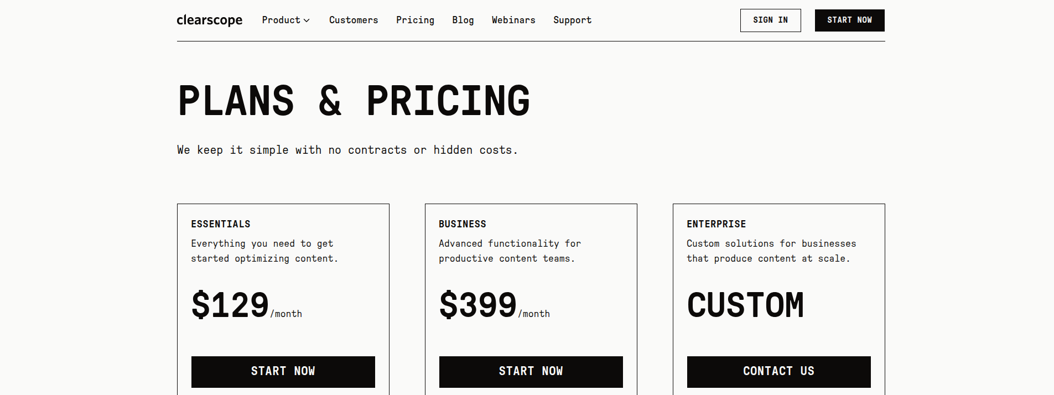Start the Business plan
1054x395 pixels.
(531, 371)
